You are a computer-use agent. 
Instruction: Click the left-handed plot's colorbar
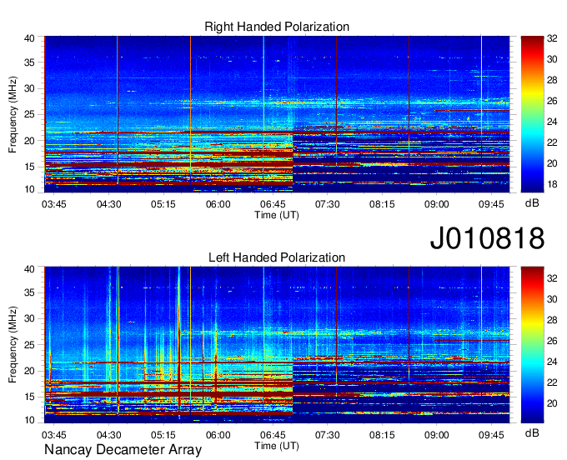[x=532, y=344]
